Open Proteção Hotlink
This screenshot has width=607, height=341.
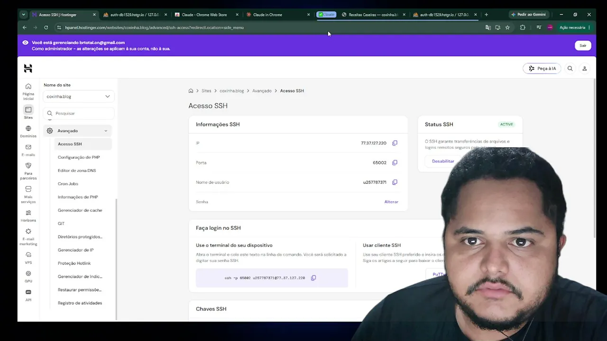coord(74,263)
